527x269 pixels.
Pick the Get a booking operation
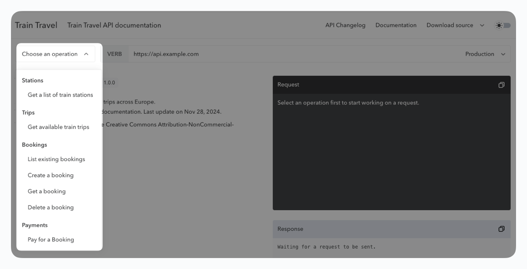click(47, 191)
